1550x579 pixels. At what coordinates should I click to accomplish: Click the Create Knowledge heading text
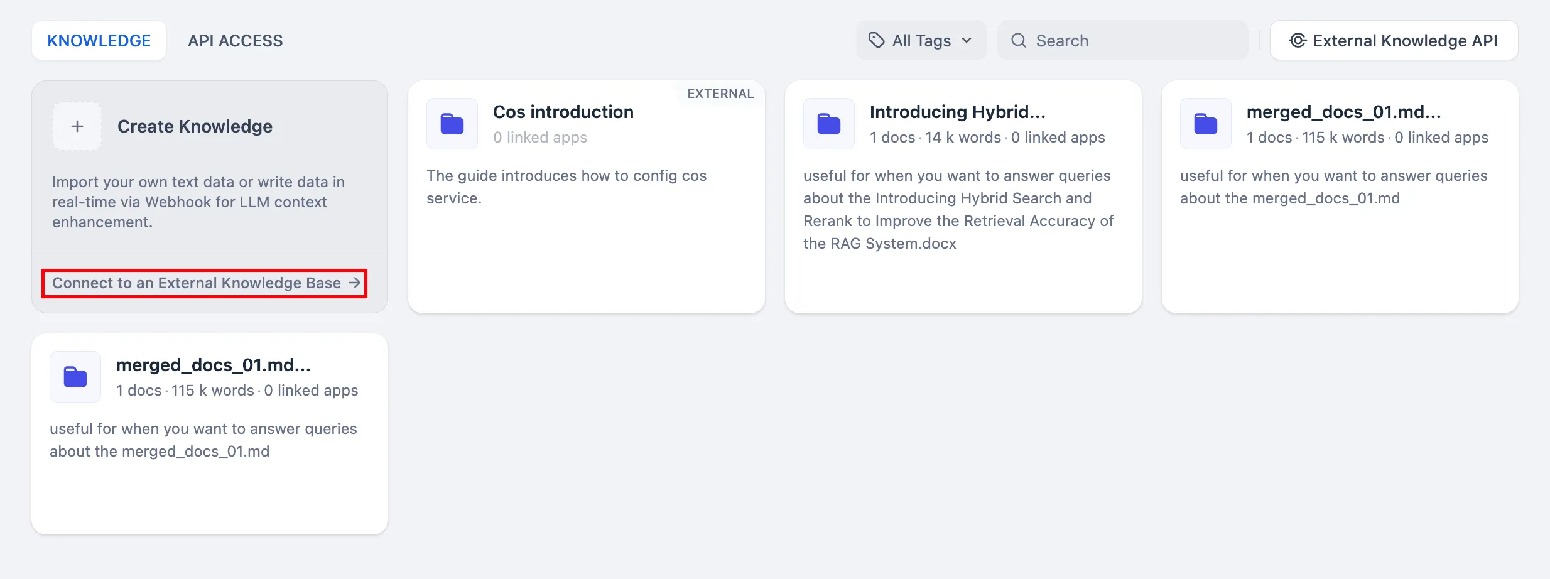[x=195, y=126]
